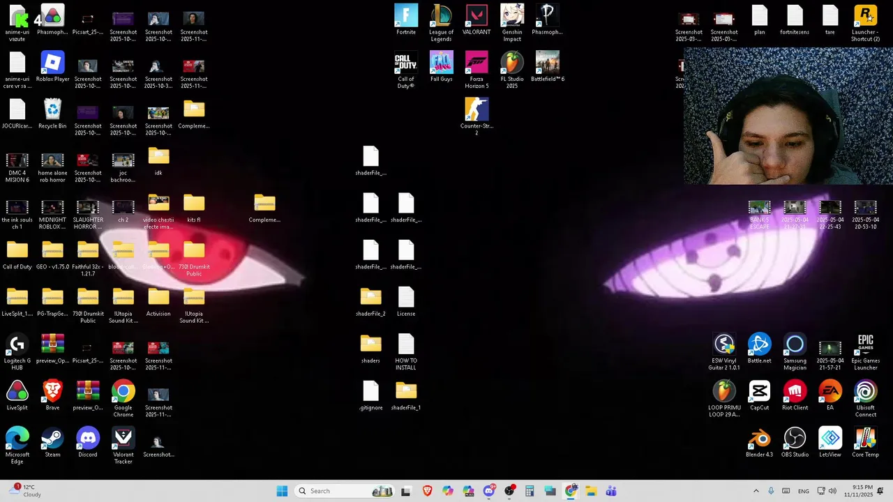Open the weather widget on taskbar
893x502 pixels.
tap(25, 491)
